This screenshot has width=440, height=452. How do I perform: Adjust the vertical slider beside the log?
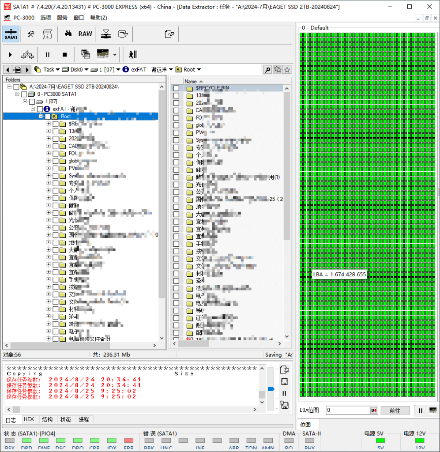(271, 389)
